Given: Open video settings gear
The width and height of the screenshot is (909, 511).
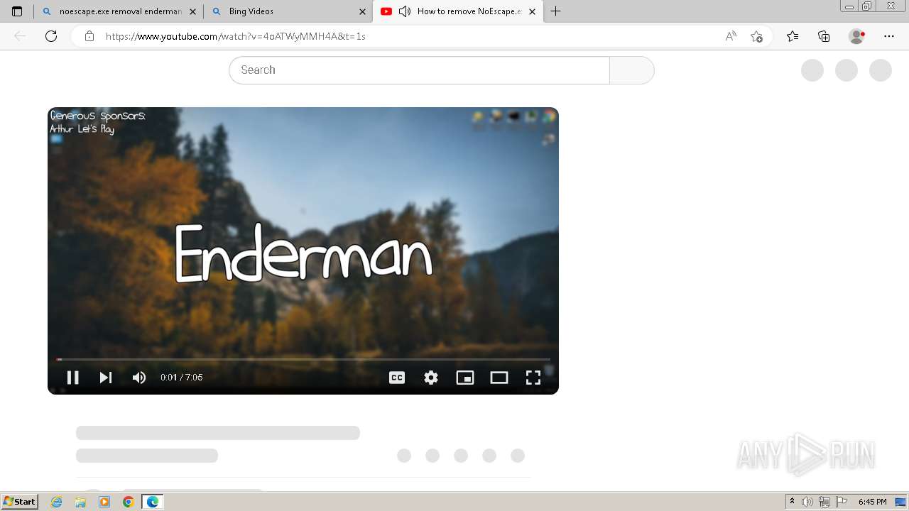Looking at the screenshot, I should (431, 378).
